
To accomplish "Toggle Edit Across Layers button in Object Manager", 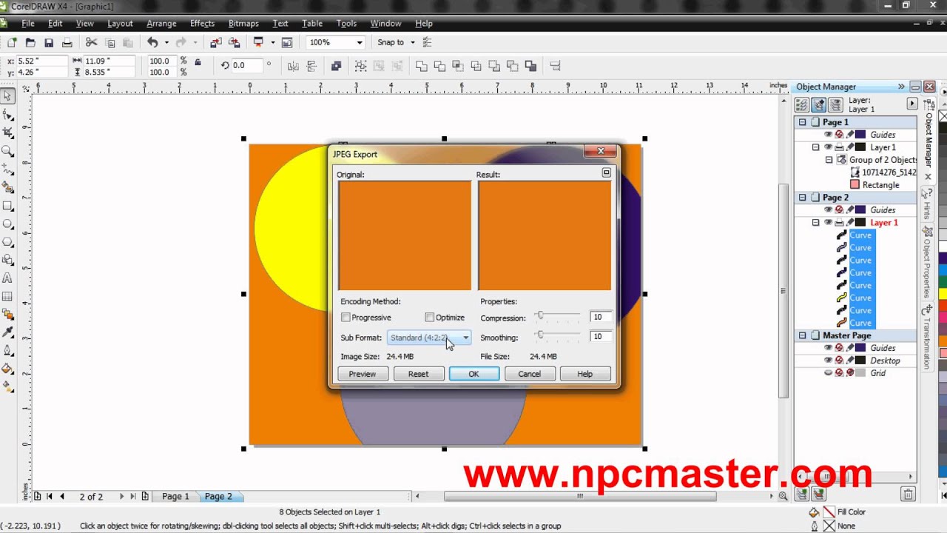I will (x=818, y=105).
